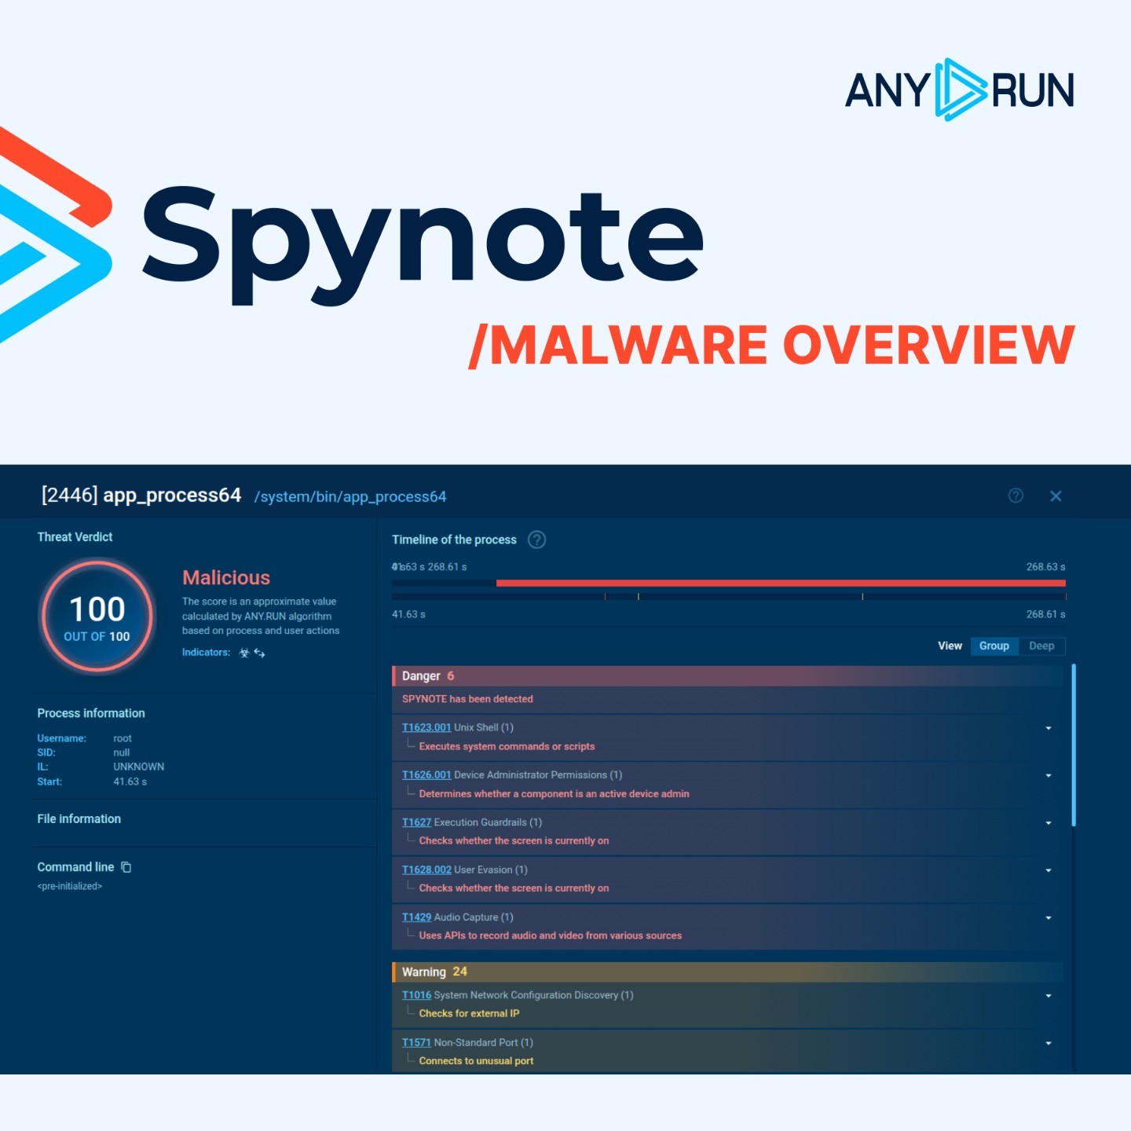
Task: Select 'Connects to unusual port' text
Action: coord(476,1061)
